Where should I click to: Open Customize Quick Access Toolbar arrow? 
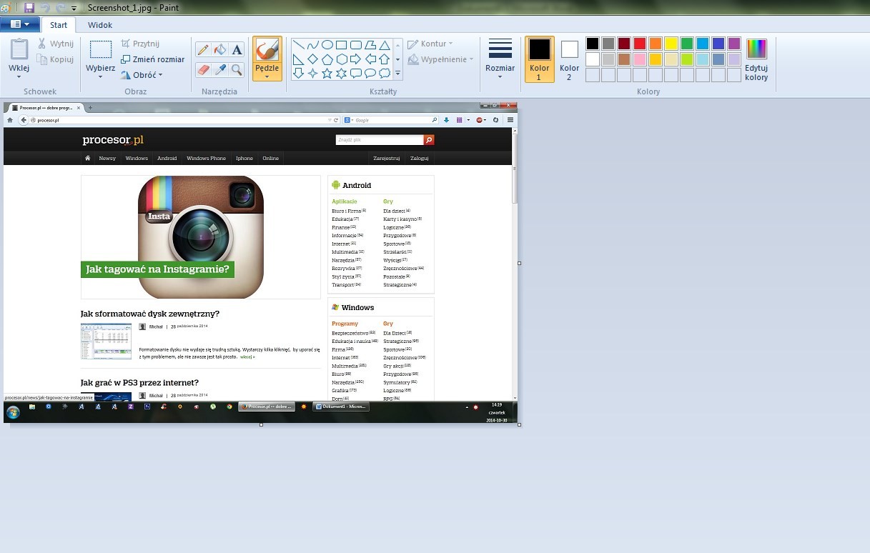(x=74, y=8)
